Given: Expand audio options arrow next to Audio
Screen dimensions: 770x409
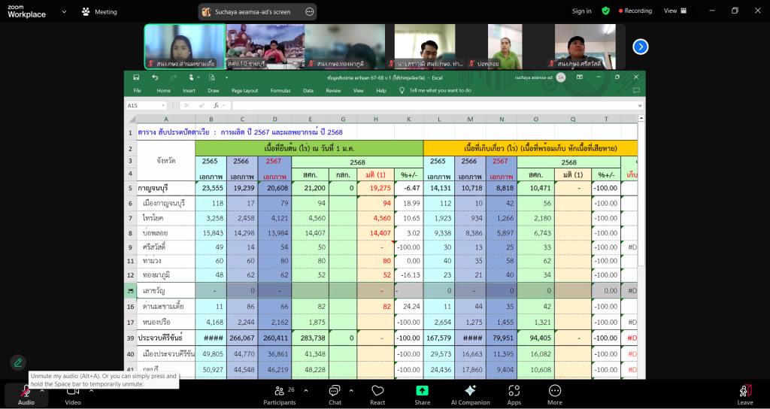Looking at the screenshot, I should (x=42, y=389).
